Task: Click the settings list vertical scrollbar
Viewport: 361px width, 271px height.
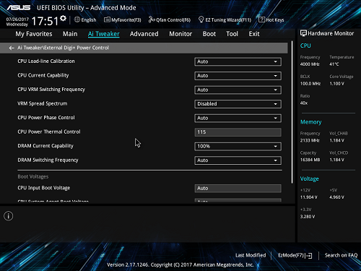Action: [x=292, y=112]
